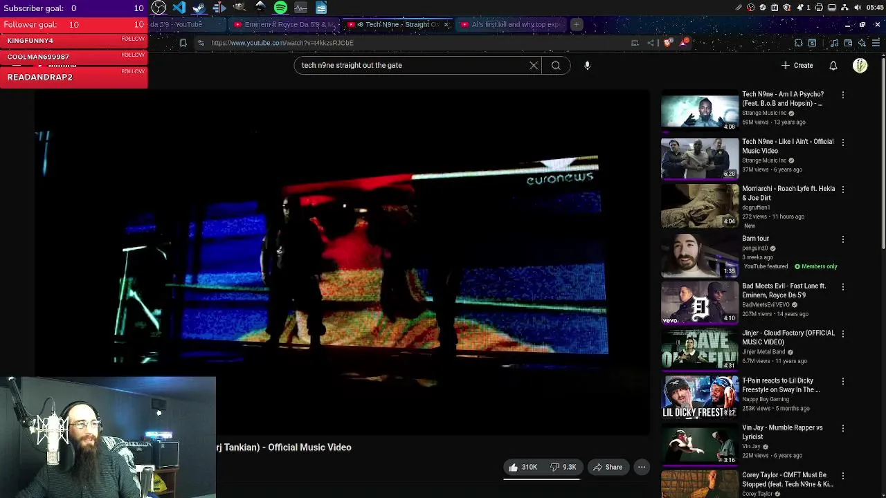
Task: Open the Bad Meets Evil Fast Lane thumbnail
Action: coord(700,302)
